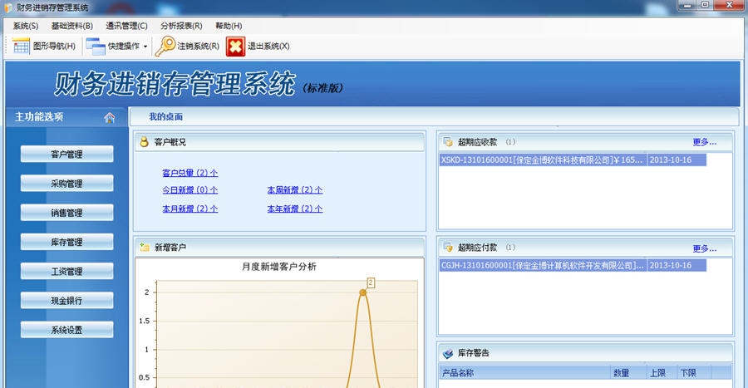Click the 超期应收款 panel icon
The image size is (748, 388).
click(447, 141)
